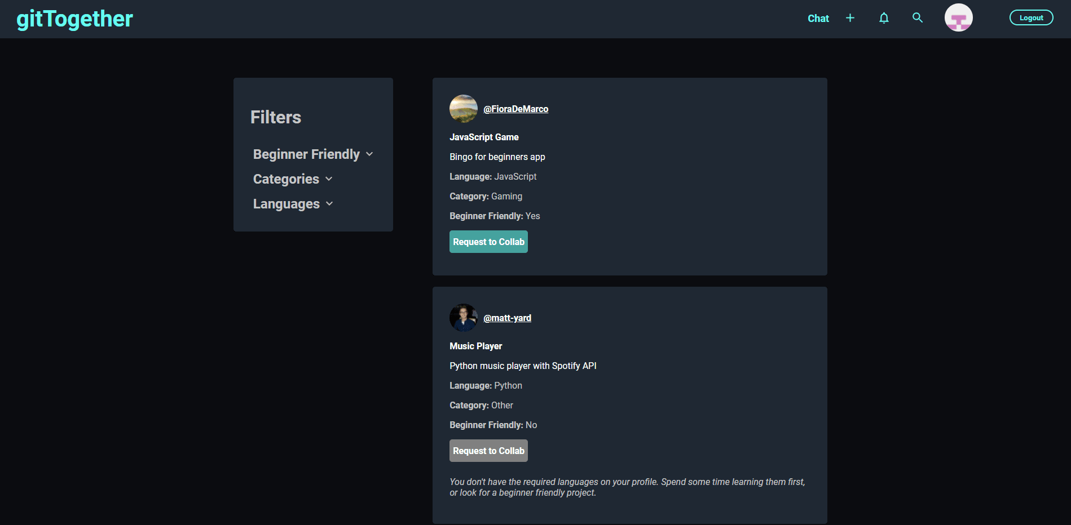Click the search magnifier icon
The width and height of the screenshot is (1071, 525).
point(918,18)
